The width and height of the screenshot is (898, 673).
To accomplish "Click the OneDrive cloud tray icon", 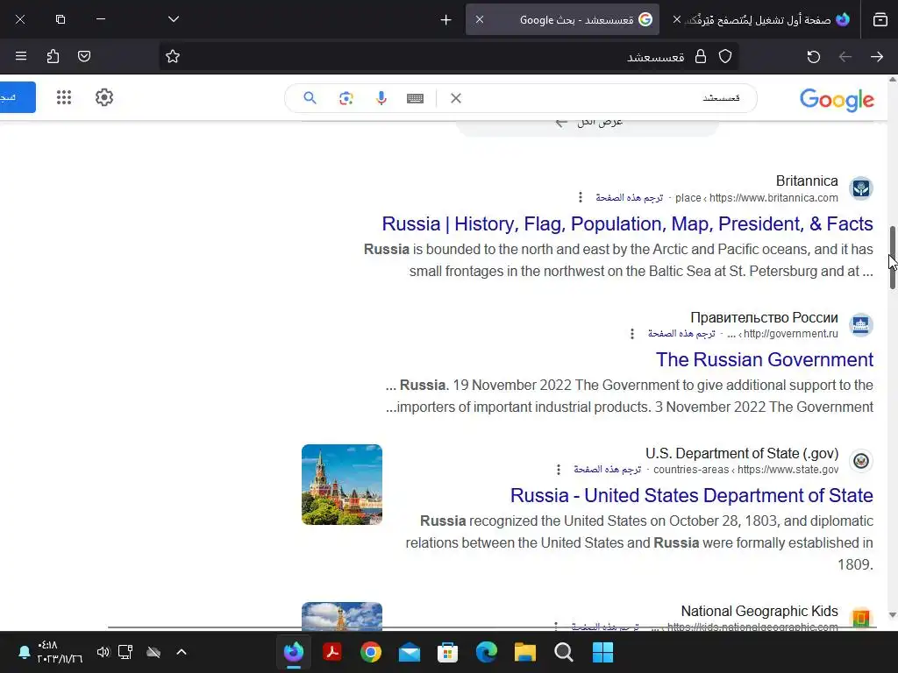I will tap(153, 652).
